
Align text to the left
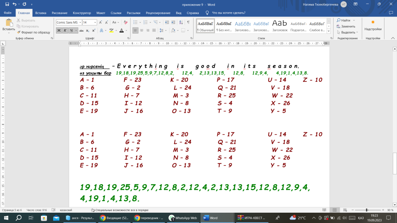coord(136,30)
